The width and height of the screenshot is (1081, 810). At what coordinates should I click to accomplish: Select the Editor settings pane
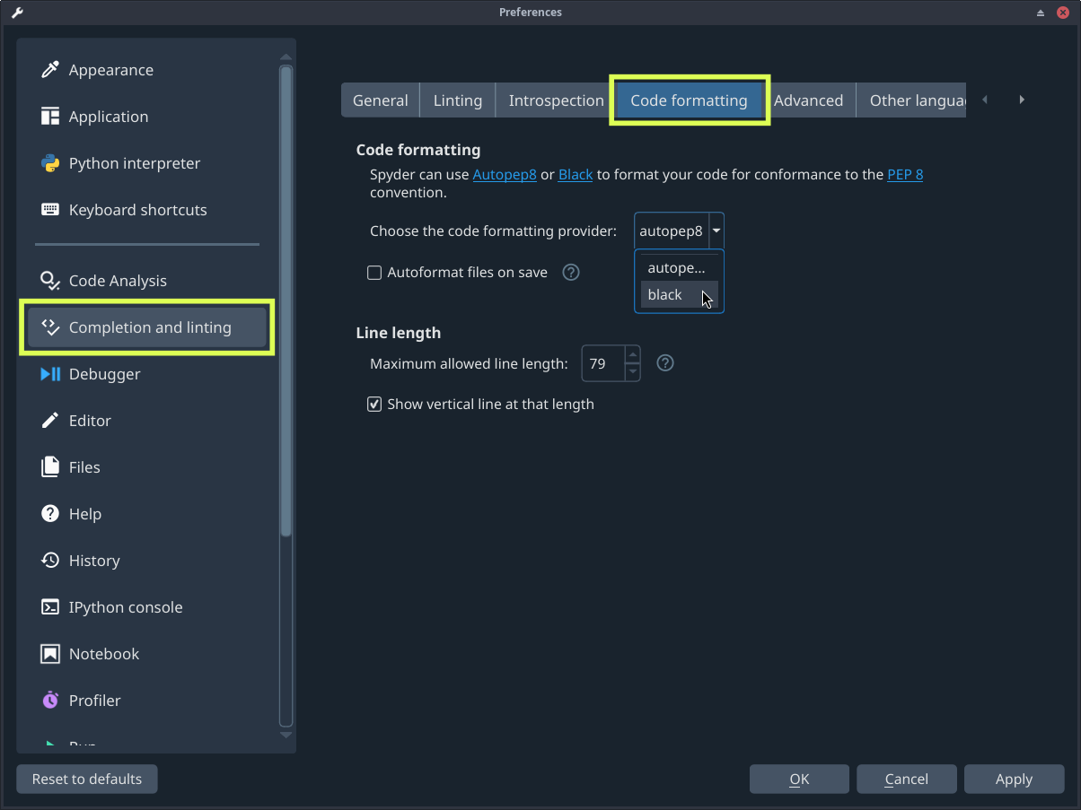click(x=91, y=420)
